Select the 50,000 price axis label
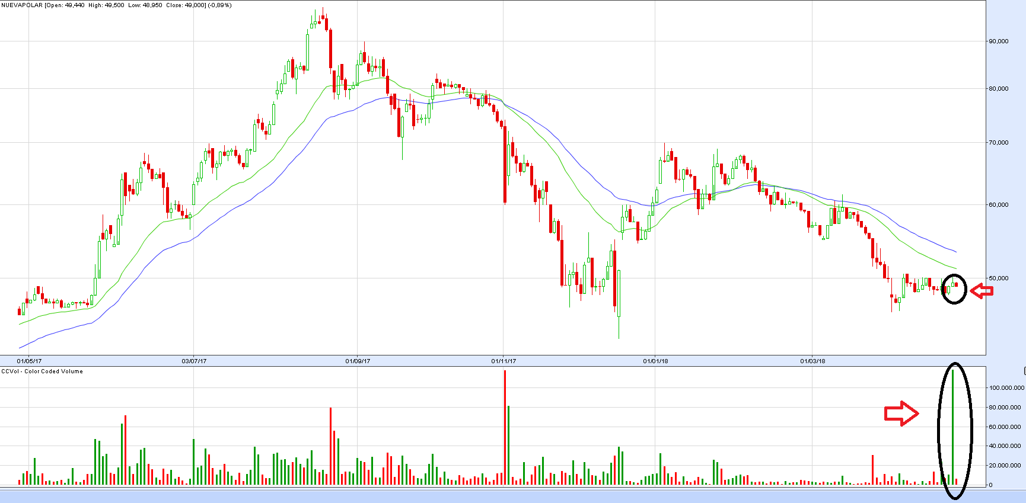1026x503 pixels. 999,278
